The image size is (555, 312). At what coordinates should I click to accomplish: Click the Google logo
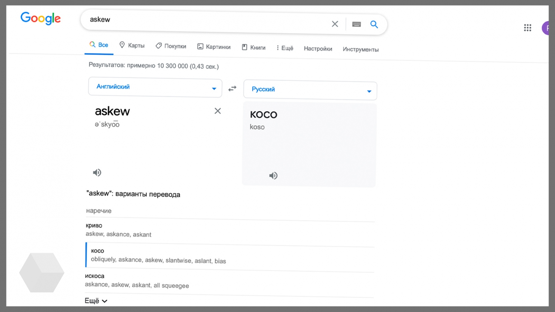pyautogui.click(x=41, y=18)
